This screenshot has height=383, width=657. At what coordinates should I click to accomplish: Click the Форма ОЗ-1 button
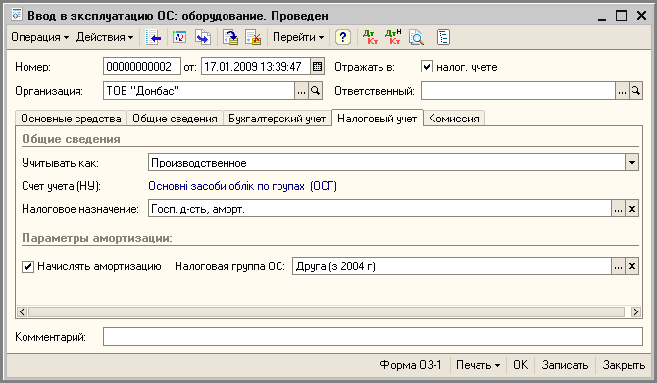(411, 365)
